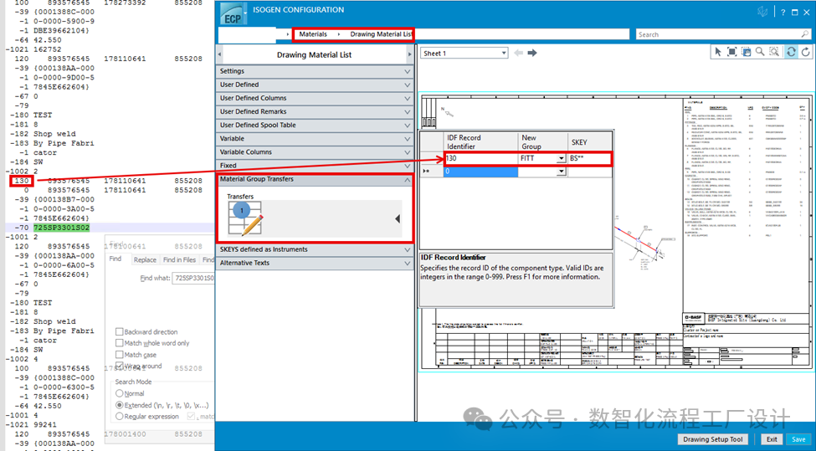Switch to the Find in Files tab
The width and height of the screenshot is (816, 451).
179,259
